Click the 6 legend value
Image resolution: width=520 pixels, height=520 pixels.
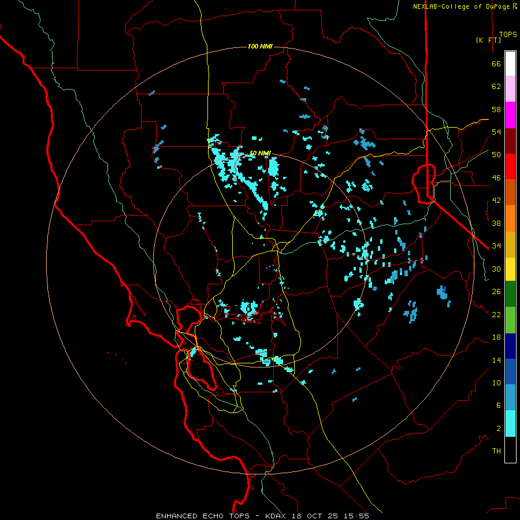tap(499, 406)
